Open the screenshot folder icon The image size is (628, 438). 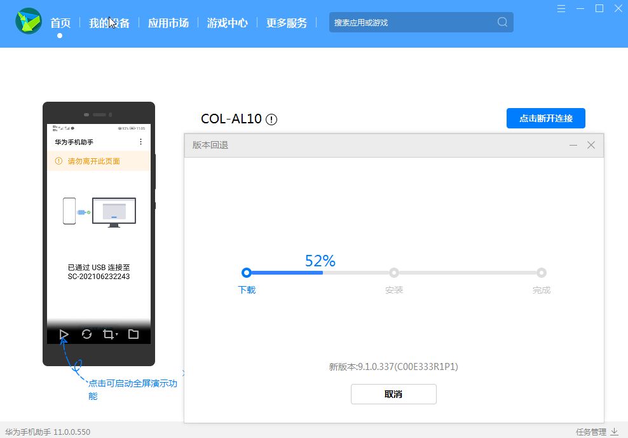[x=133, y=334]
